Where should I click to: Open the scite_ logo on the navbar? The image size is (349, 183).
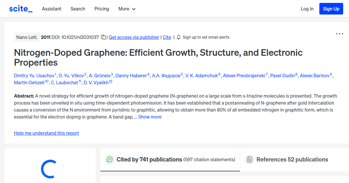click(x=20, y=8)
